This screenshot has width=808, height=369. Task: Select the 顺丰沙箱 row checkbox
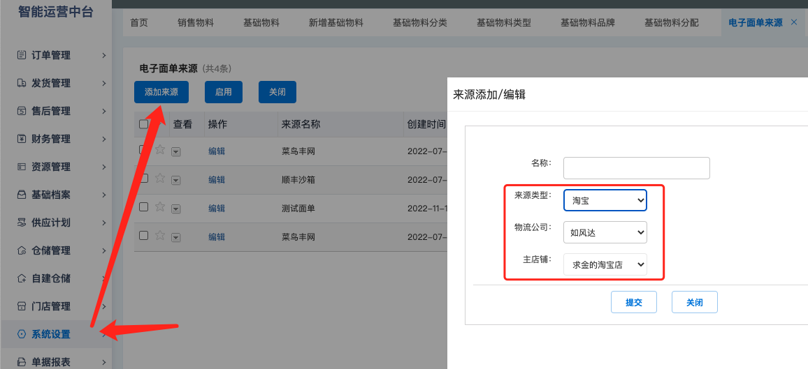point(144,178)
